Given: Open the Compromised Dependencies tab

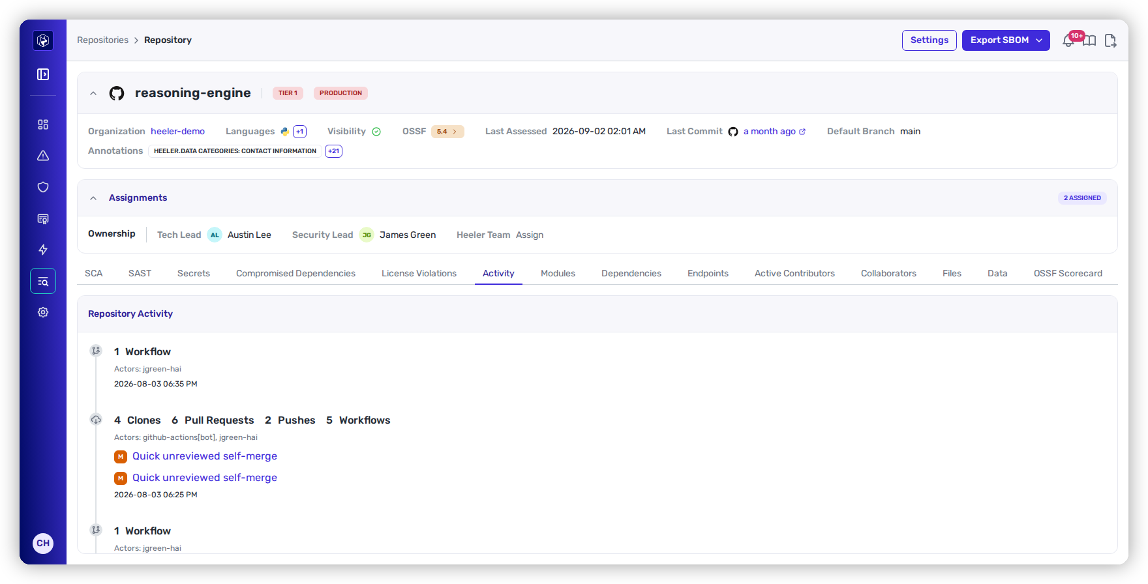Looking at the screenshot, I should pos(295,273).
